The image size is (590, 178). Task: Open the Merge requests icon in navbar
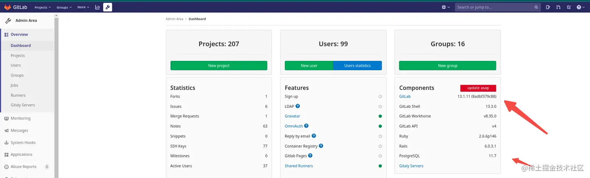[558, 7]
